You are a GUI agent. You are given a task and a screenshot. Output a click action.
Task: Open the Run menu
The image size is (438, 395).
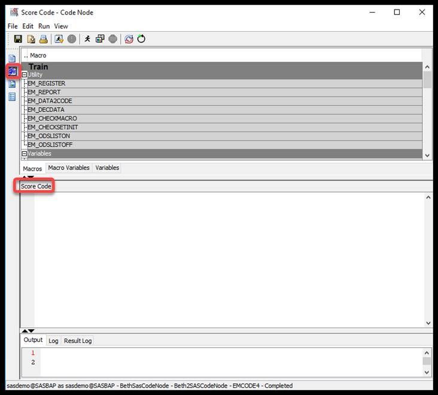[x=44, y=26]
